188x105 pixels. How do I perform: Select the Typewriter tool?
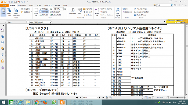click(x=73, y=11)
